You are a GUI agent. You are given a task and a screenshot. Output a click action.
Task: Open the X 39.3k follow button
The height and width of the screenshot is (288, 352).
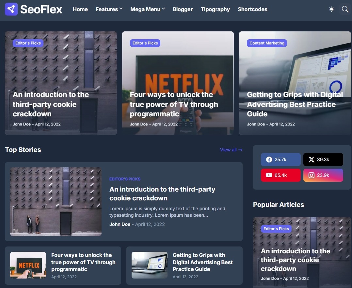click(323, 160)
